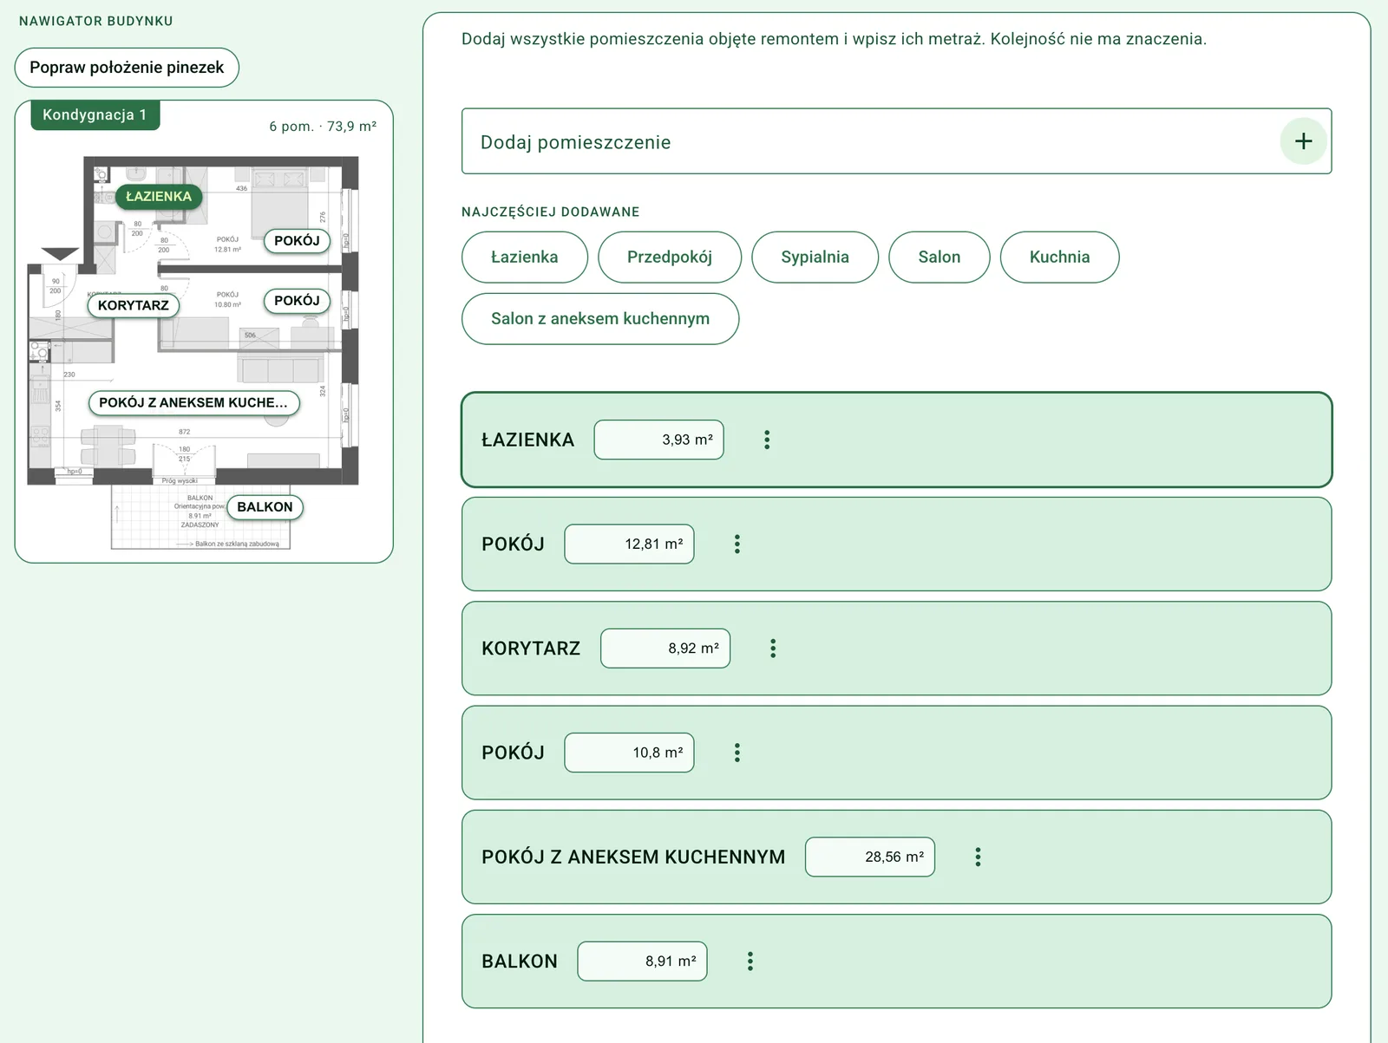Click the NAJCZĘŚCIEJ DODAWANE label
Screen dimensions: 1388x1043
click(551, 212)
